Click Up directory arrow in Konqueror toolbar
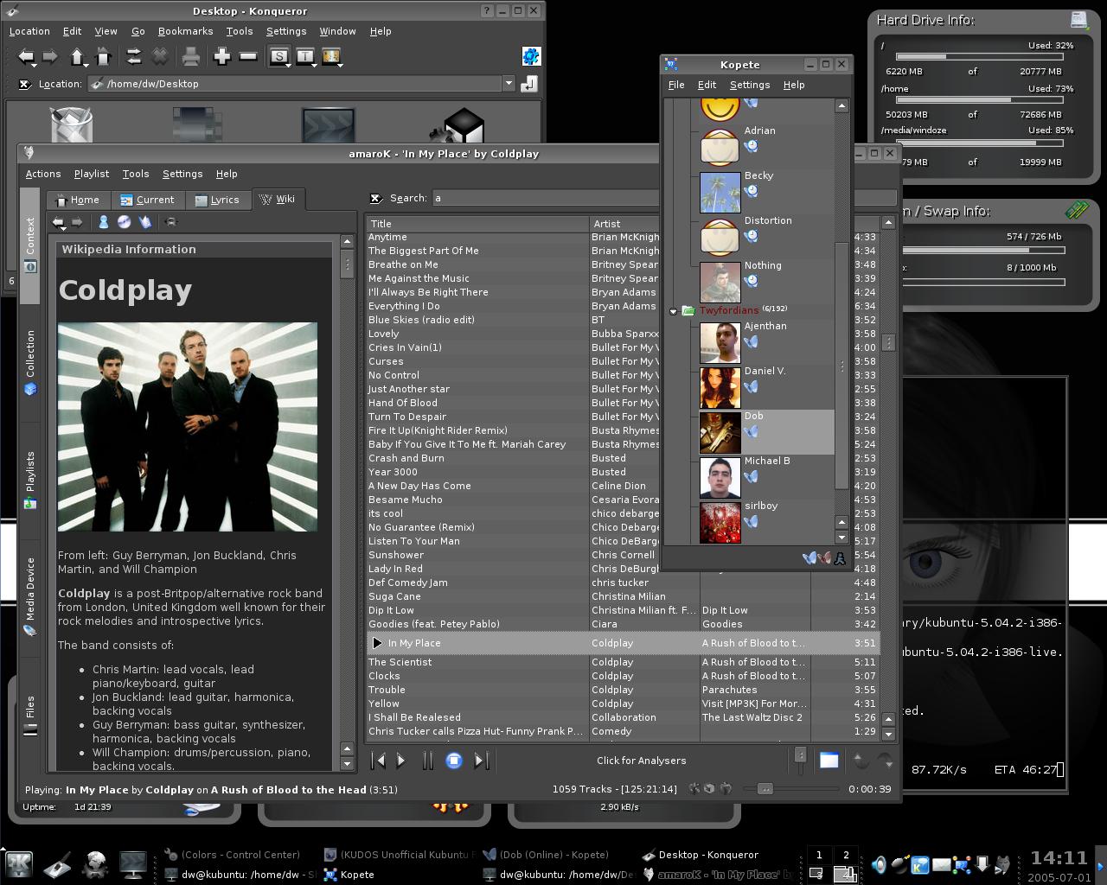 77,57
